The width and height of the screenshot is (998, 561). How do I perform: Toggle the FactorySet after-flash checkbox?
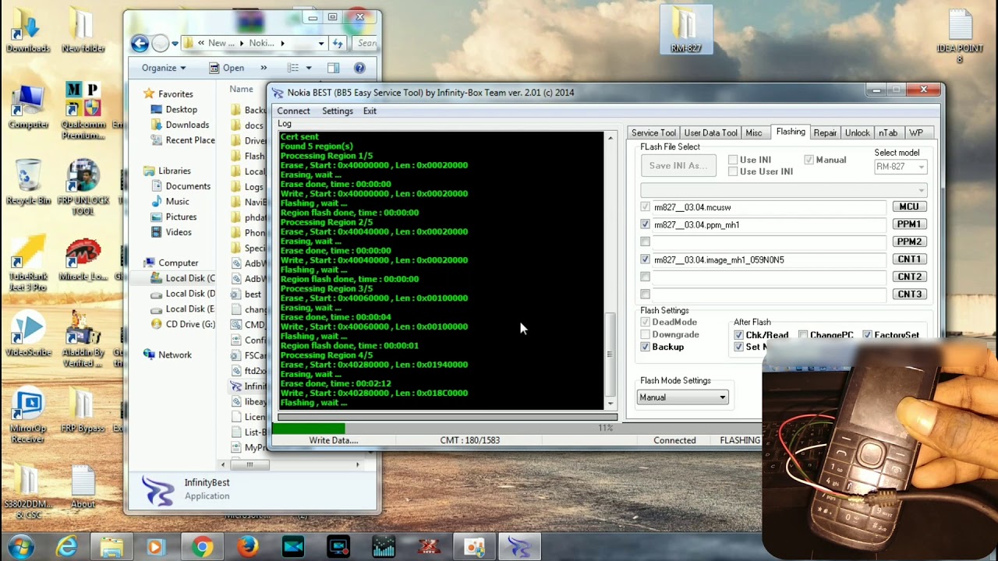click(867, 335)
